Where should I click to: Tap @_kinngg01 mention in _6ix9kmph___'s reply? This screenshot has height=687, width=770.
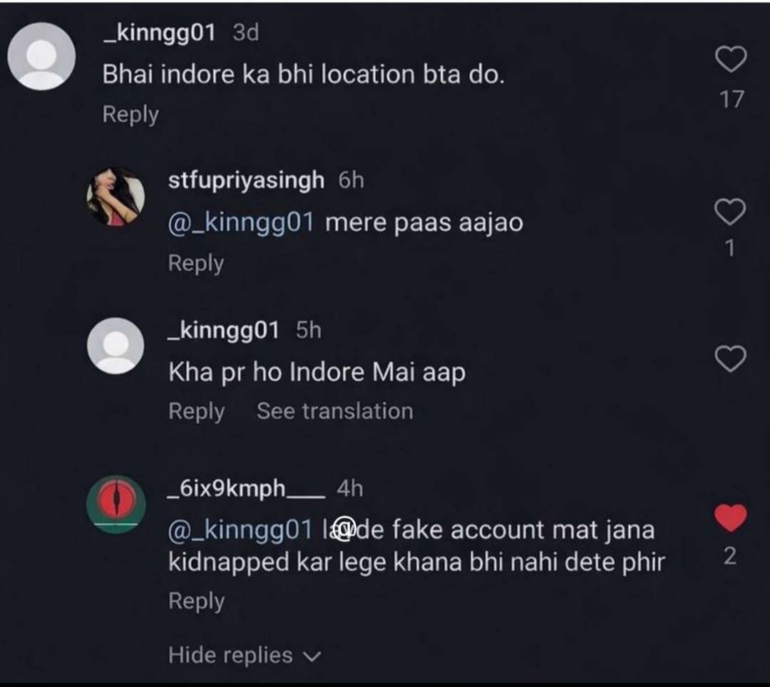pos(241,530)
